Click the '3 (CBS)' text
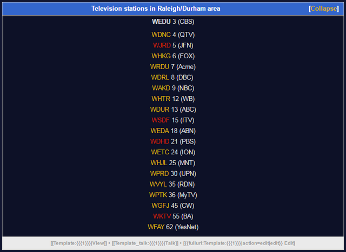346x252 pixels. point(183,22)
